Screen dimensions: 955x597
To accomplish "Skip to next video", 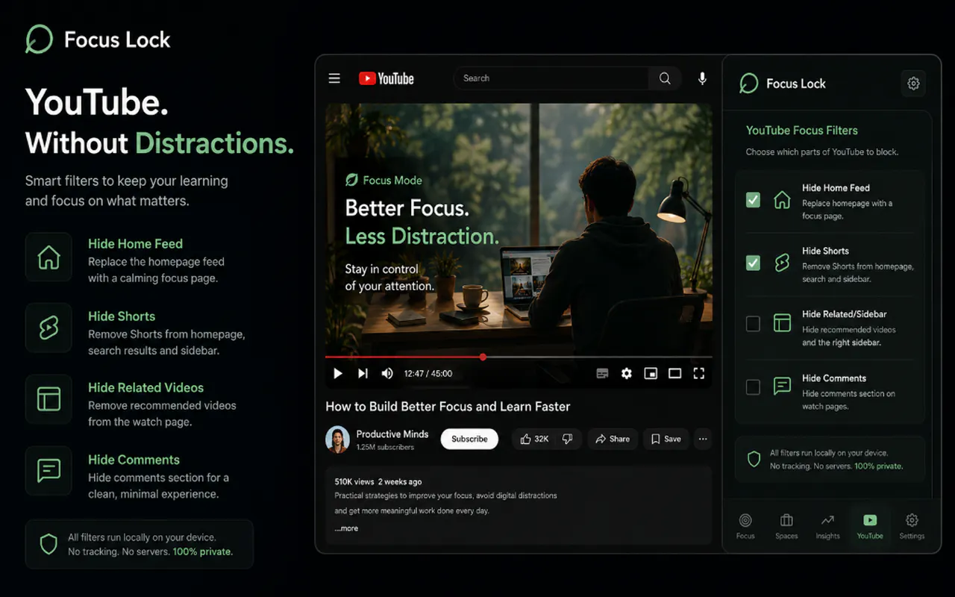I will coord(363,373).
